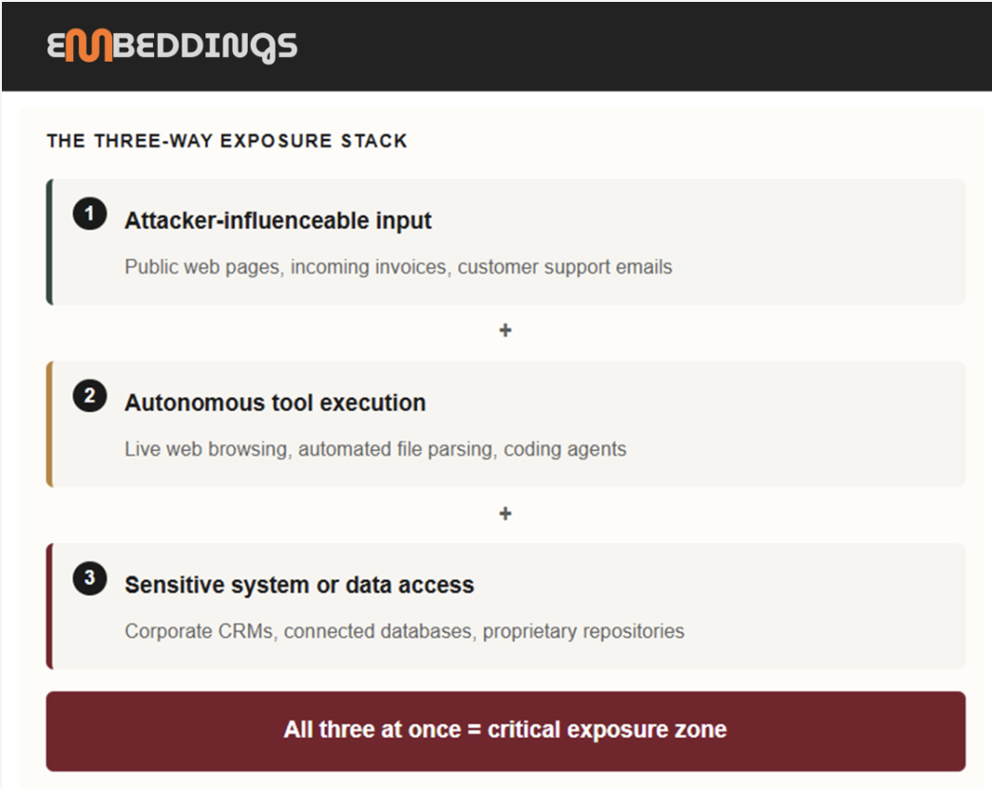992x788 pixels.
Task: Click the green accent bar of card one
Action: pyautogui.click(x=49, y=242)
